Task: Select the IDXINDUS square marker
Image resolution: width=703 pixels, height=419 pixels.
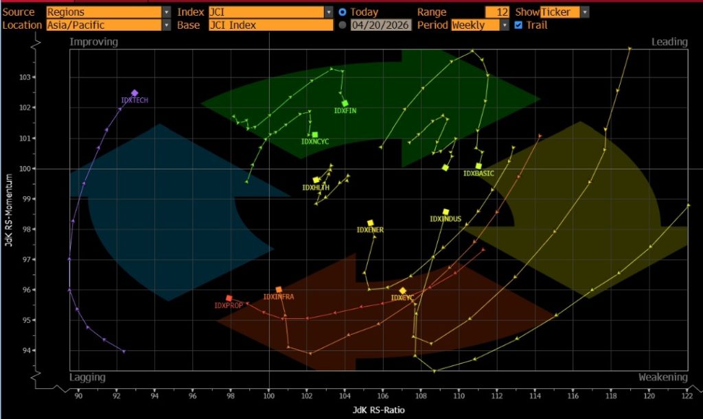Action: (x=446, y=212)
